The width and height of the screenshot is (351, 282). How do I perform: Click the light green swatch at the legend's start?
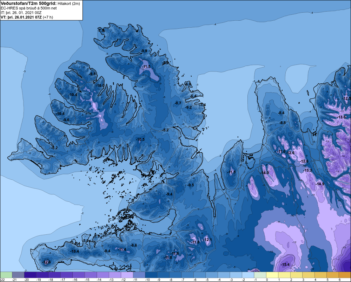point(6,275)
